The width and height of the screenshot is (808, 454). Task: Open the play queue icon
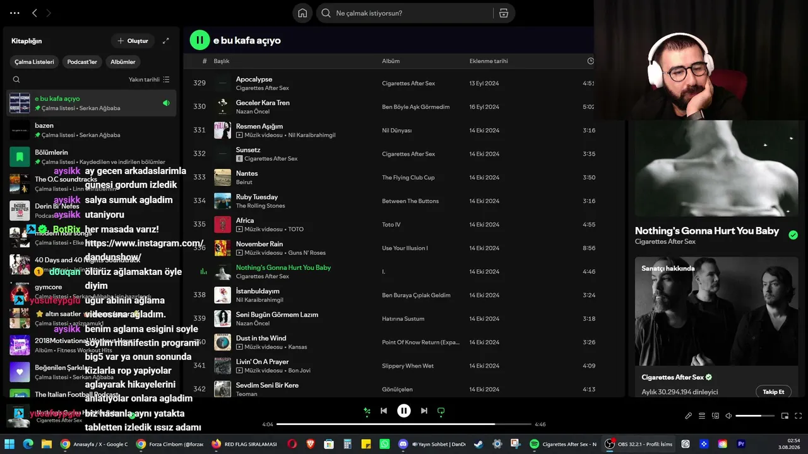pyautogui.click(x=702, y=416)
